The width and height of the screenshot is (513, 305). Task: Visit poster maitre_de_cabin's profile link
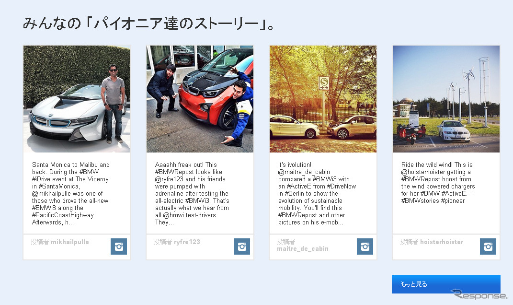(x=303, y=249)
